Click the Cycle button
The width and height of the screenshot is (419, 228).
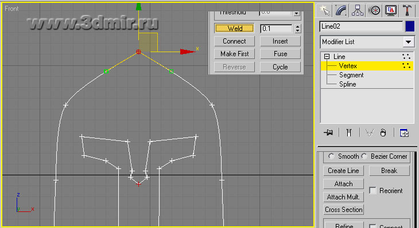(280, 67)
